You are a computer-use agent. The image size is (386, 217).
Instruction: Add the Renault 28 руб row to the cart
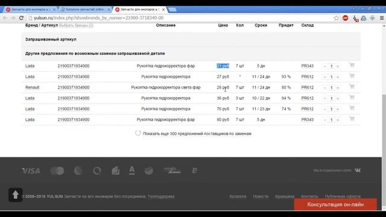[352, 87]
